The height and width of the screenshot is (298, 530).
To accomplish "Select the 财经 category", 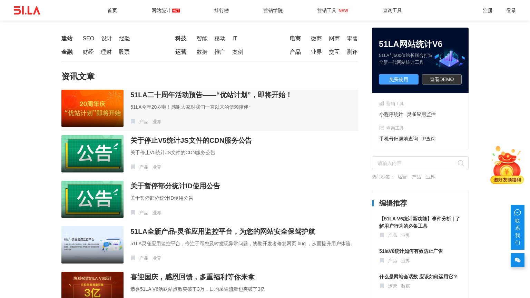I will point(88,52).
